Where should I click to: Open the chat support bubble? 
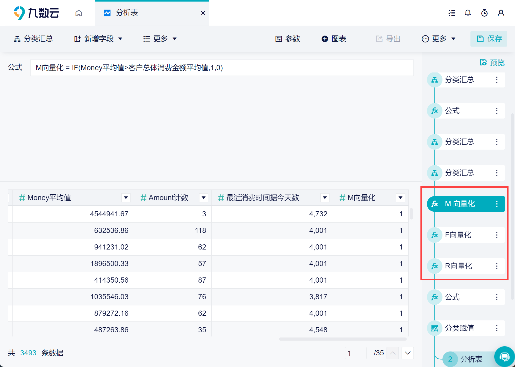[x=504, y=357]
